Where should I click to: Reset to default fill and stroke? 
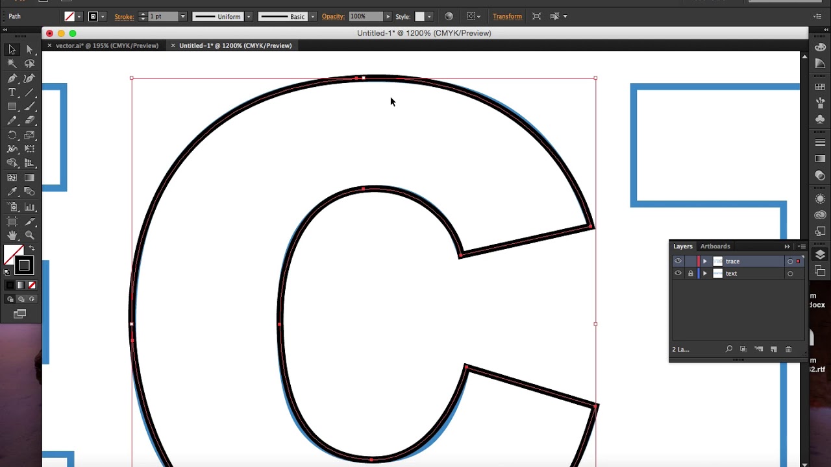tap(7, 272)
